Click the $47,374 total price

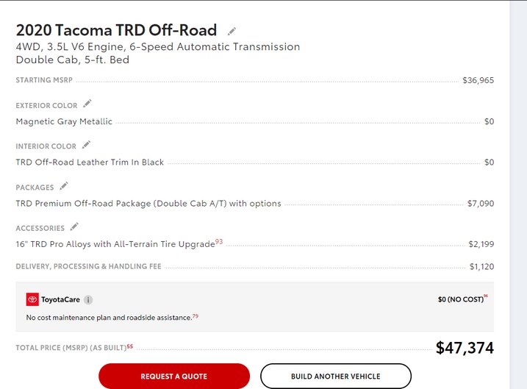(x=465, y=348)
